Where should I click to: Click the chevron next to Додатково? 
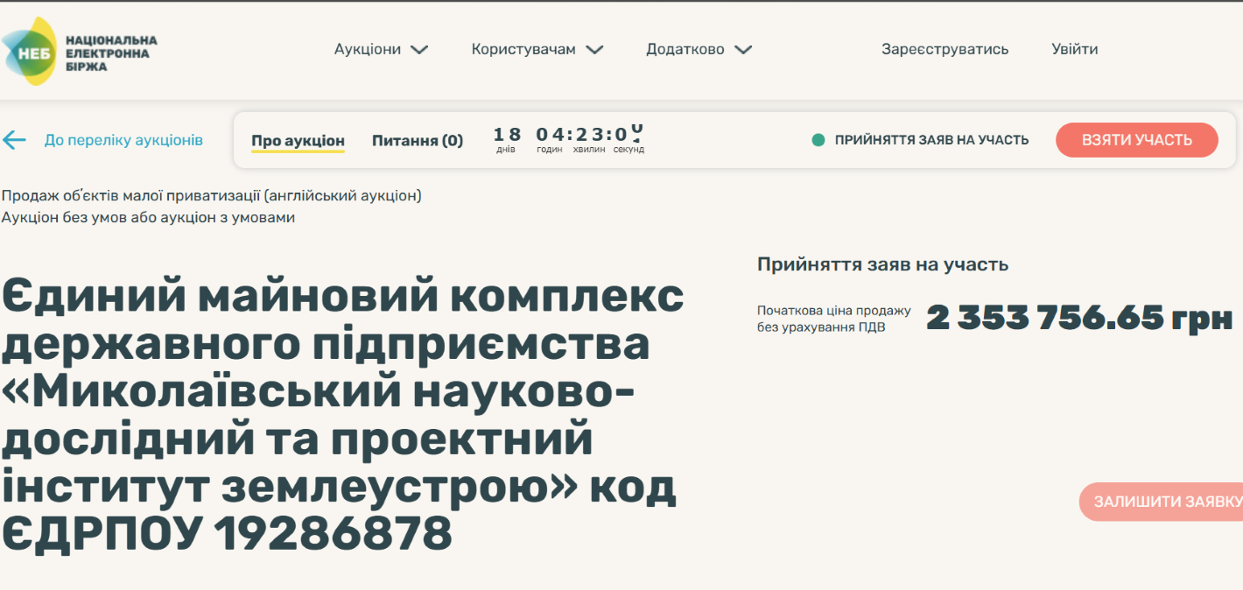(x=743, y=50)
